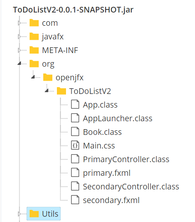Collapse the ToDoListV2 folder arrow
The height and width of the screenshot is (222, 195).
47,91
